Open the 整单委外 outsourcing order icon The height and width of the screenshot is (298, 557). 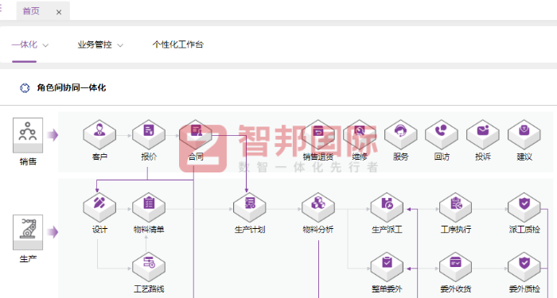coord(387,267)
